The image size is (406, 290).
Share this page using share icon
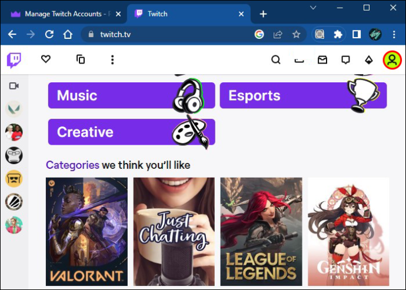coord(278,34)
